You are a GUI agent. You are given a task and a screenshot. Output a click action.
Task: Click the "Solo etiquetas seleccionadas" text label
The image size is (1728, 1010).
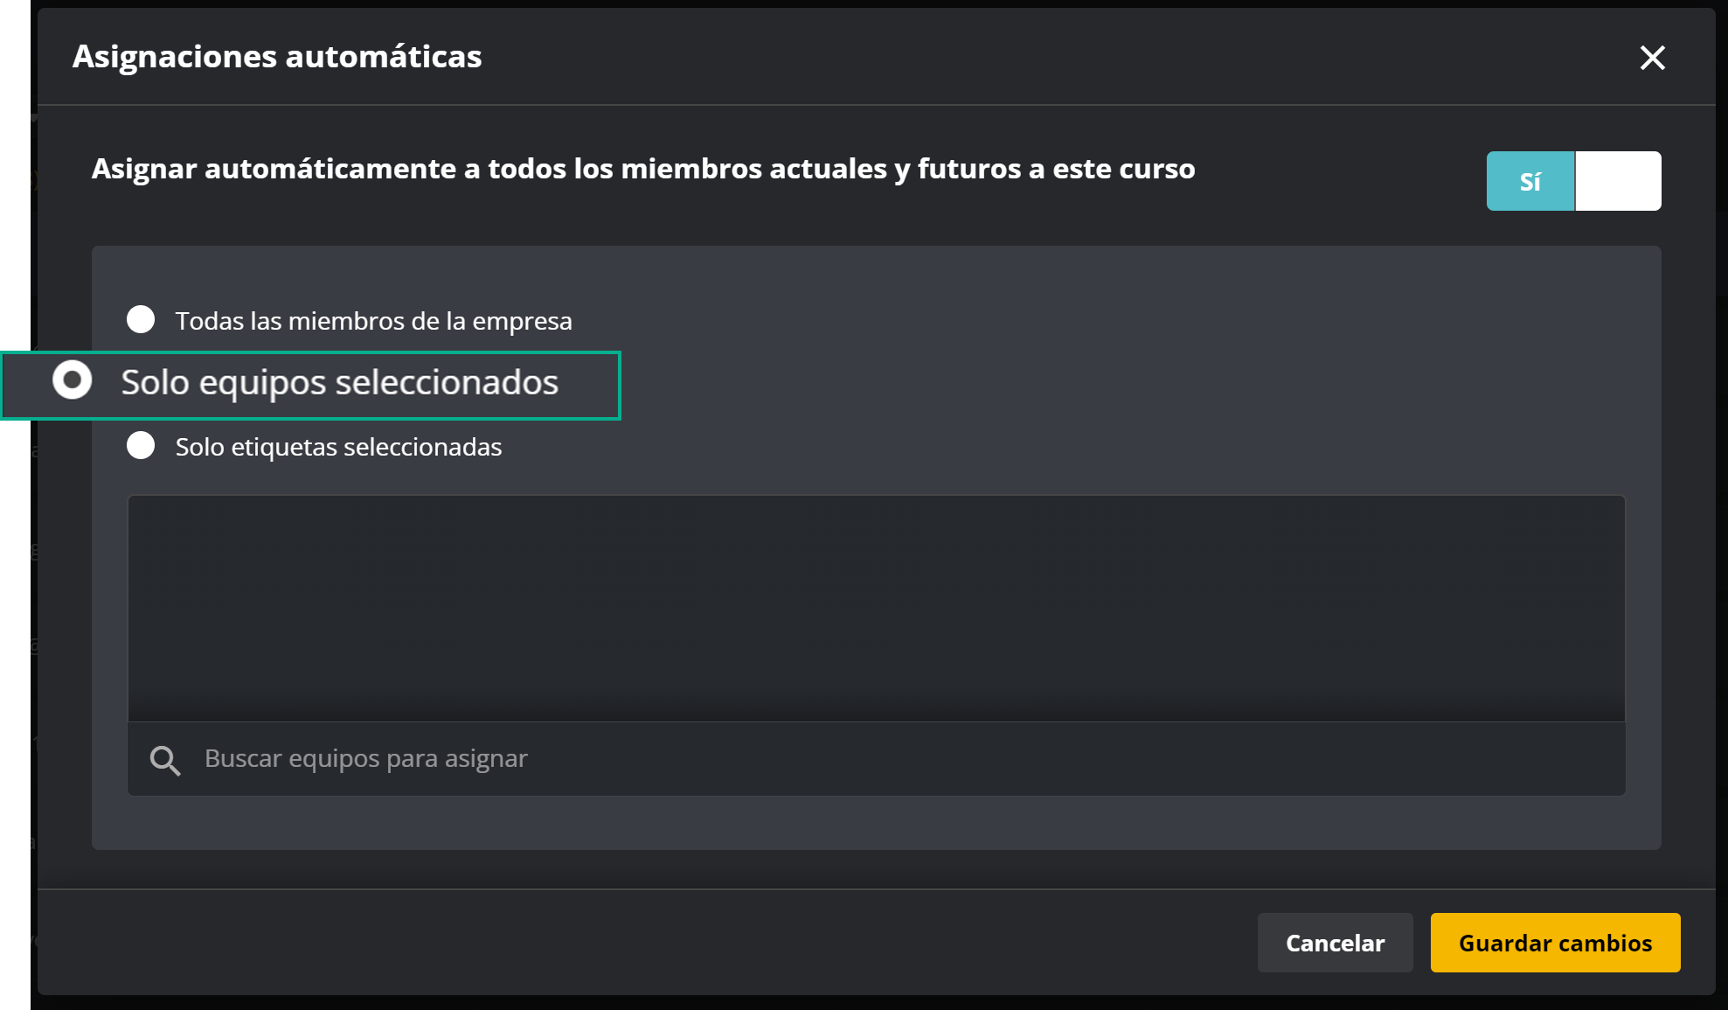click(338, 446)
